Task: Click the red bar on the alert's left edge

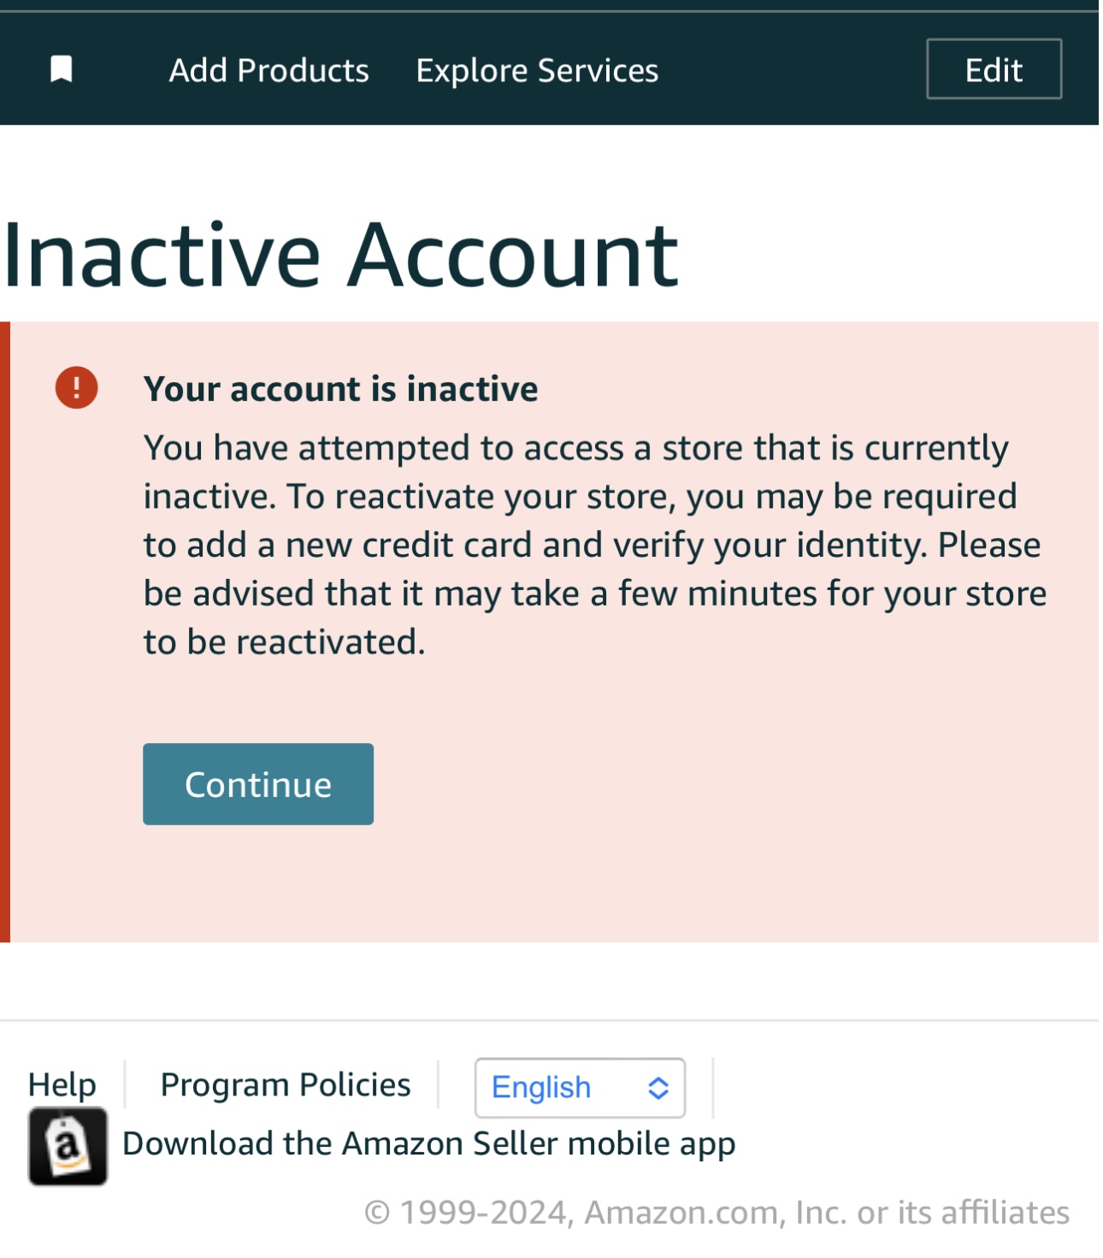Action: coord(5,632)
